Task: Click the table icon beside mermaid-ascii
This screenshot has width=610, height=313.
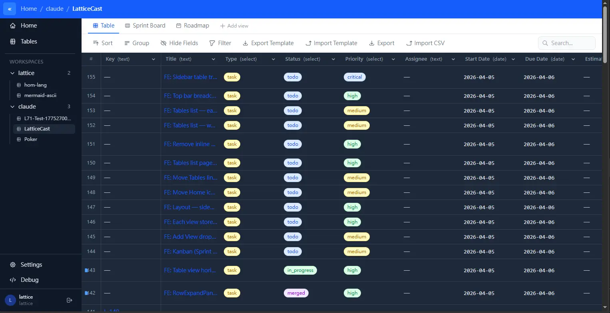Action: (19, 95)
